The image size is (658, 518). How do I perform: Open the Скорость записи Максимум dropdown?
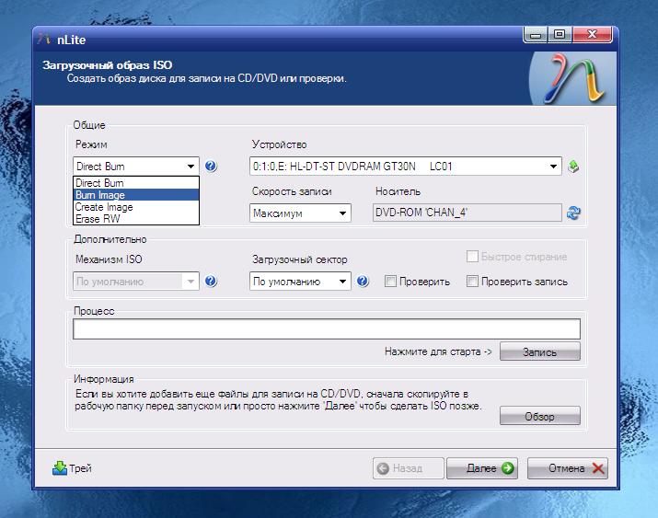pyautogui.click(x=300, y=213)
